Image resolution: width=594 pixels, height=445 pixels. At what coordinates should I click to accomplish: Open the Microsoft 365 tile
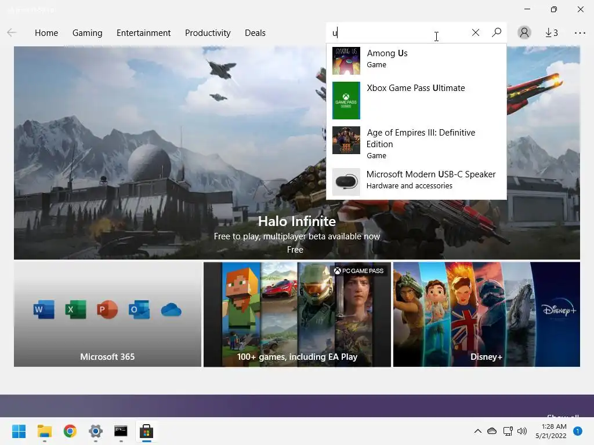coord(107,315)
